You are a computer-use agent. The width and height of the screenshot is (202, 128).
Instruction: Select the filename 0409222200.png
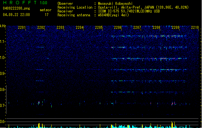pyautogui.click(x=16, y=9)
